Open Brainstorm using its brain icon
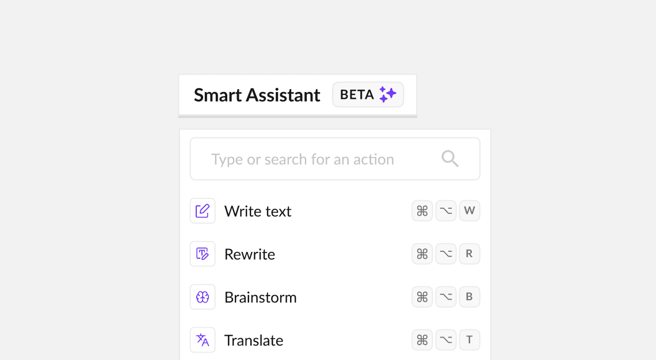This screenshot has height=360, width=656. pos(203,297)
